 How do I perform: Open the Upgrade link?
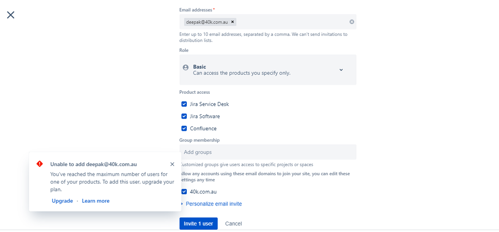click(x=62, y=201)
